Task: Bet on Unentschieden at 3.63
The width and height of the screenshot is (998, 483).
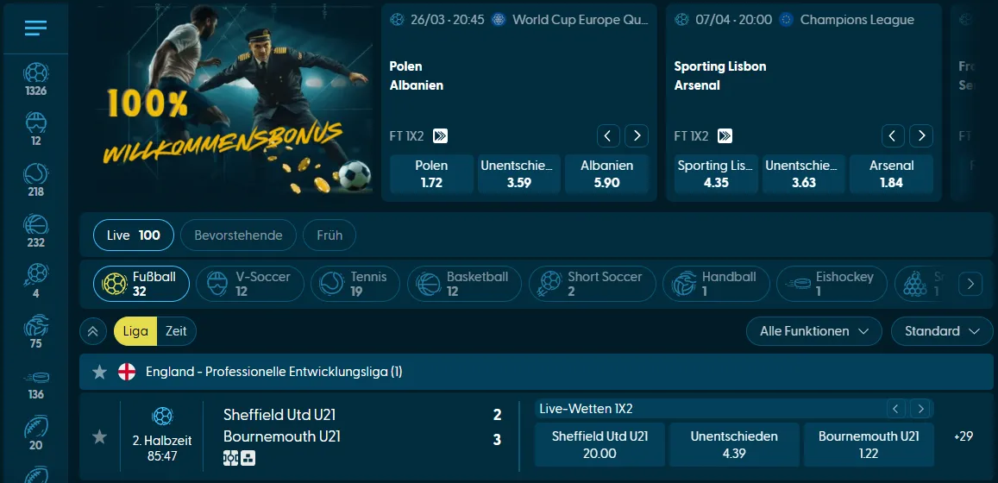Action: point(803,173)
